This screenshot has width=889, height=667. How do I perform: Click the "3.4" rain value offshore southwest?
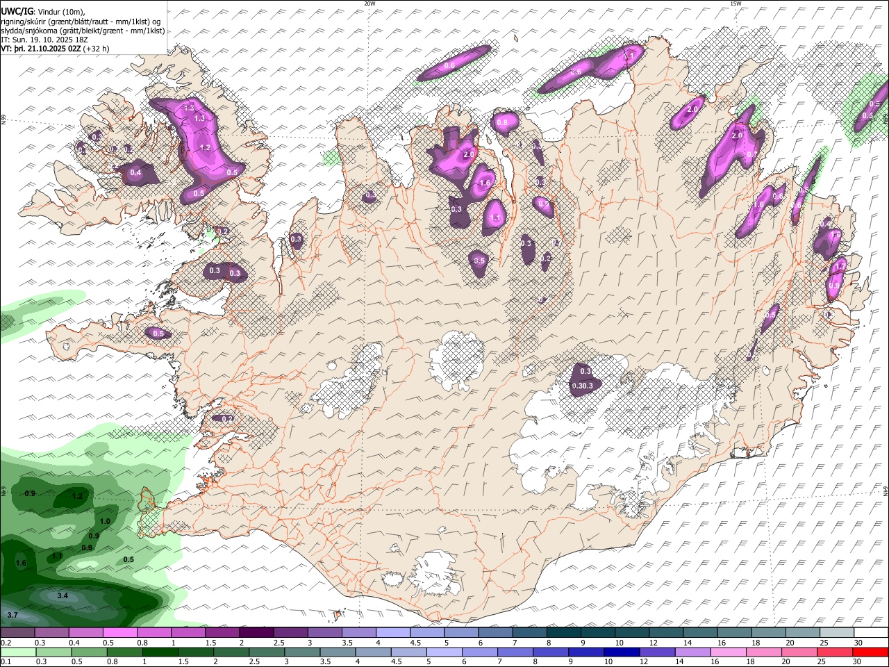63,595
